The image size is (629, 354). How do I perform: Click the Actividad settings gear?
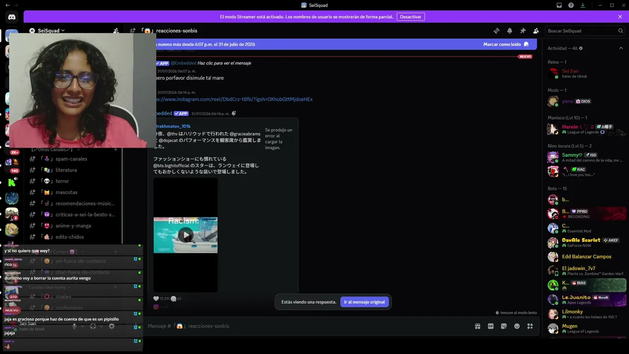tap(581, 48)
